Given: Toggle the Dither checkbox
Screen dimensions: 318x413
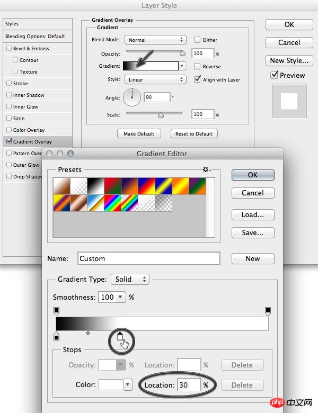Looking at the screenshot, I should pos(197,40).
